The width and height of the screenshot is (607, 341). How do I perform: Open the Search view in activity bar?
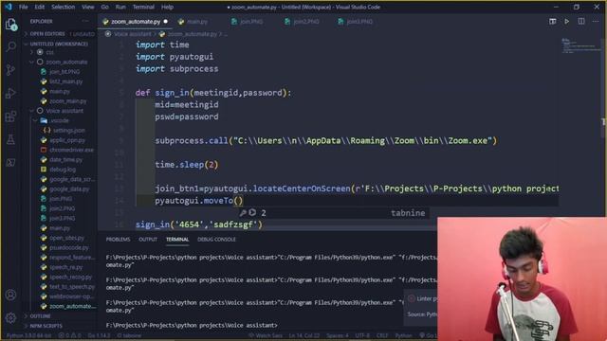(x=10, y=46)
